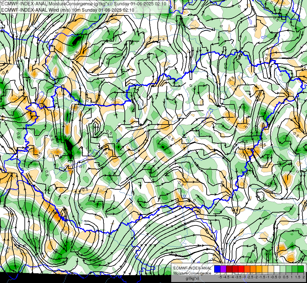Click the MoistureConvergence label in the legend

point(192,273)
